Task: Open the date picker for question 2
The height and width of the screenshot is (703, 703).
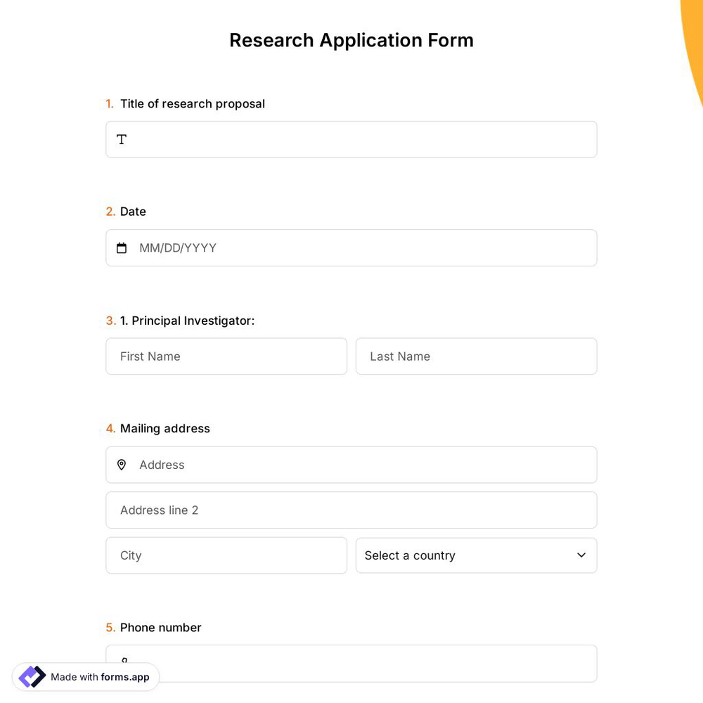Action: [351, 247]
